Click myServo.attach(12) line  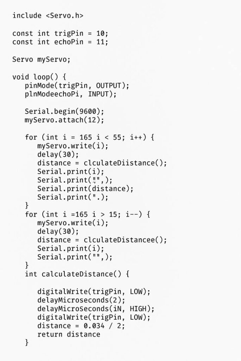click(x=64, y=120)
